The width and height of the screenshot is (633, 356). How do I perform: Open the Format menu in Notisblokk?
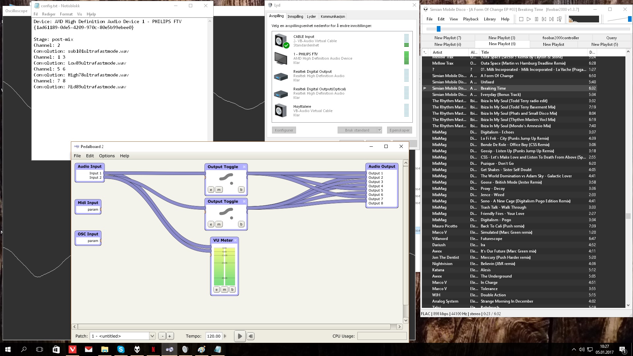point(66,14)
